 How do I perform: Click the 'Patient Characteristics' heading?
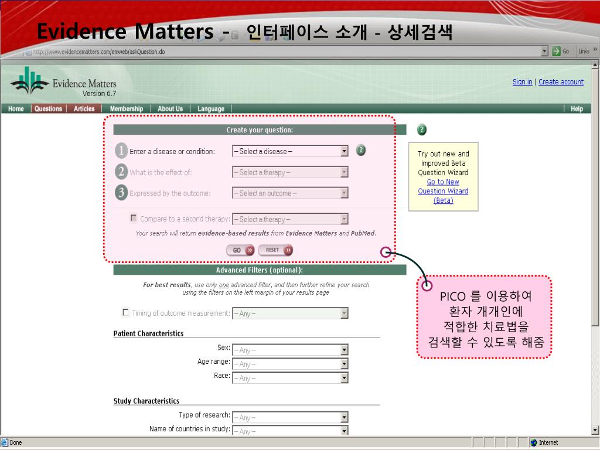pos(148,333)
